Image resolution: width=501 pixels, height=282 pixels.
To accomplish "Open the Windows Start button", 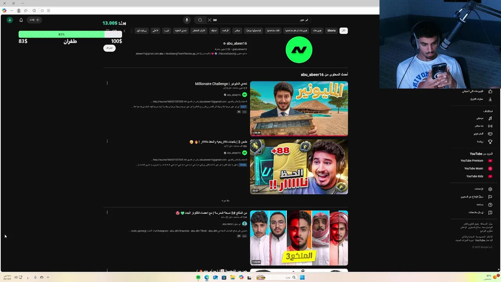I will click(302, 277).
